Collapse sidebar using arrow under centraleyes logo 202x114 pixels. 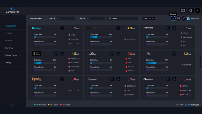coord(11,15)
